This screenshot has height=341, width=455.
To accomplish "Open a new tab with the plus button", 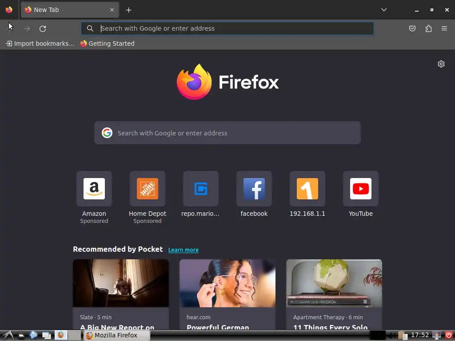I will click(x=128, y=10).
